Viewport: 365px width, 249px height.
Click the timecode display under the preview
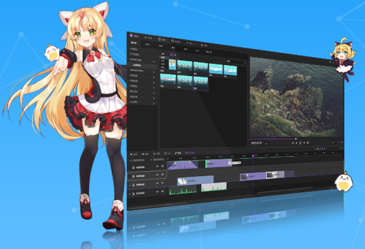point(256,143)
